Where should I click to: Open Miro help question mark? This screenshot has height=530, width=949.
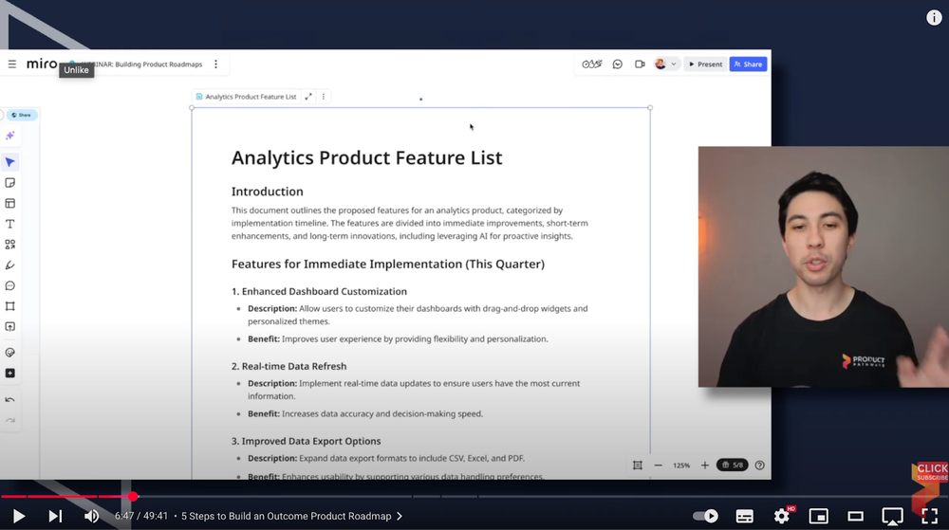[x=759, y=466]
